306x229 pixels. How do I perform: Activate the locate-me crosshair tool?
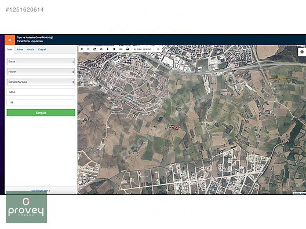(x=101, y=49)
